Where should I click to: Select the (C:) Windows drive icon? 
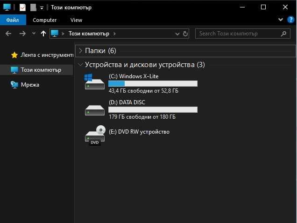tap(94, 81)
